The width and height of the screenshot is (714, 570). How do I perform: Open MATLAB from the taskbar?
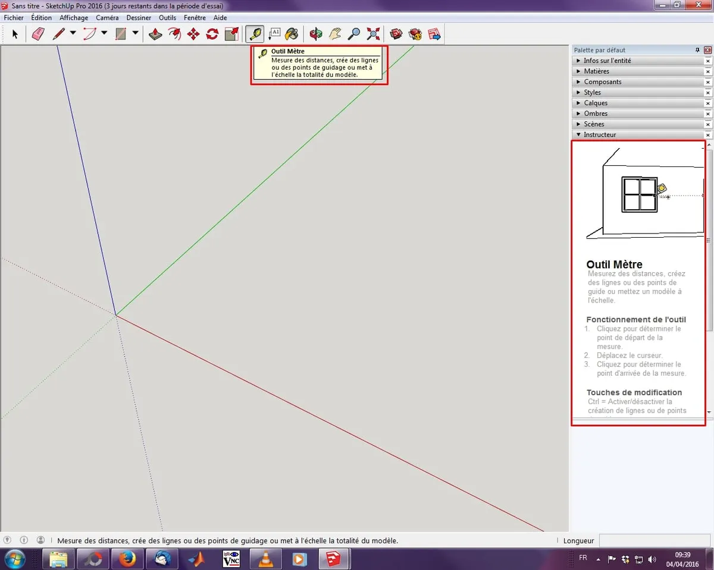(x=196, y=559)
